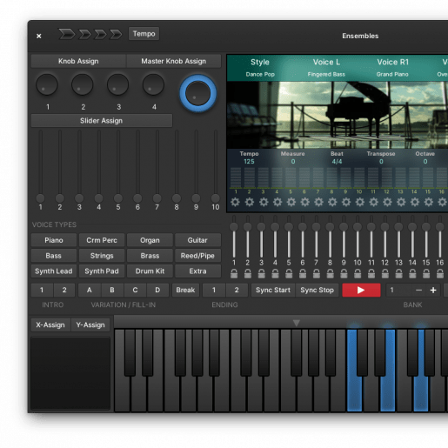Screen dimensions: 448x448
Task: Toggle lock on mixer channel 15
Action: point(426,274)
